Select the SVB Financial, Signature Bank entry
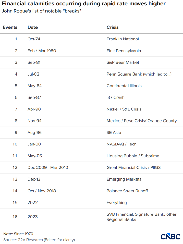183x244 pixels. [x=141, y=217]
